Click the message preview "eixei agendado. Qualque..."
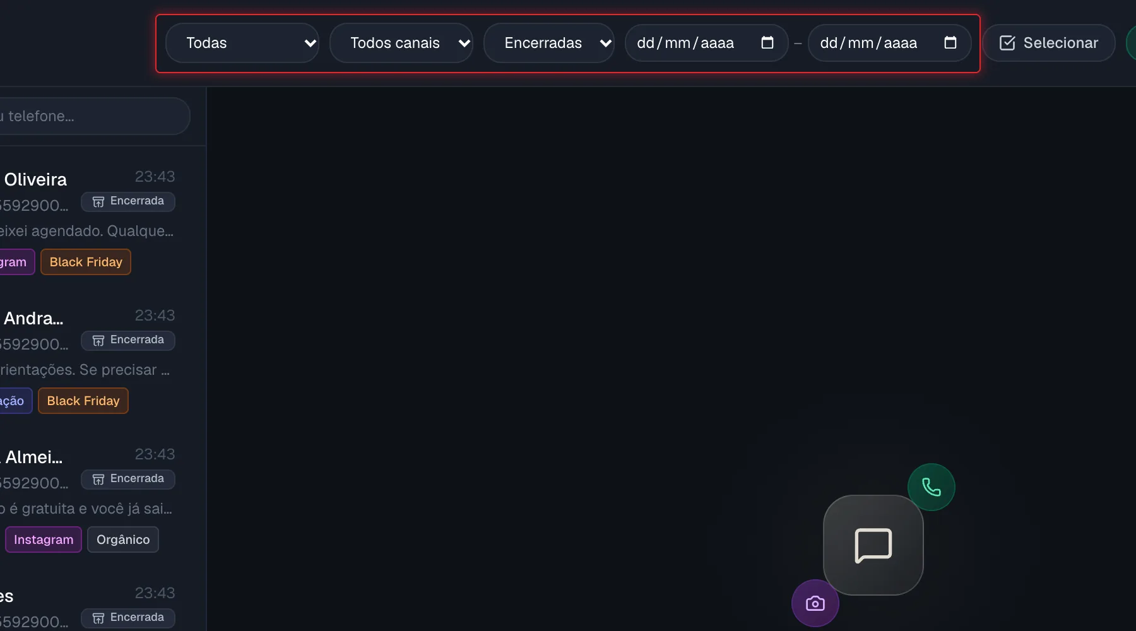This screenshot has height=631, width=1136. [86, 231]
